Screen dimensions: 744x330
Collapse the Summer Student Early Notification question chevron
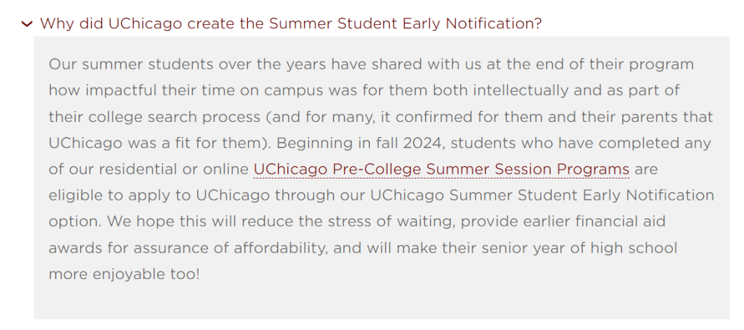point(27,23)
